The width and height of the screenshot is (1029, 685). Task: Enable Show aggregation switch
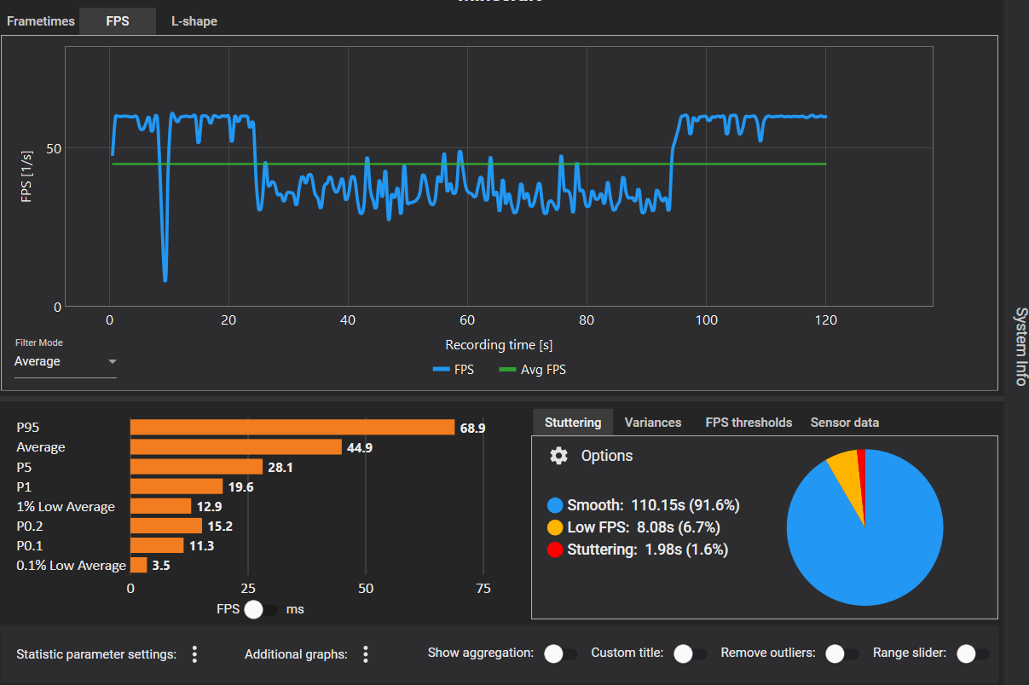tap(560, 653)
